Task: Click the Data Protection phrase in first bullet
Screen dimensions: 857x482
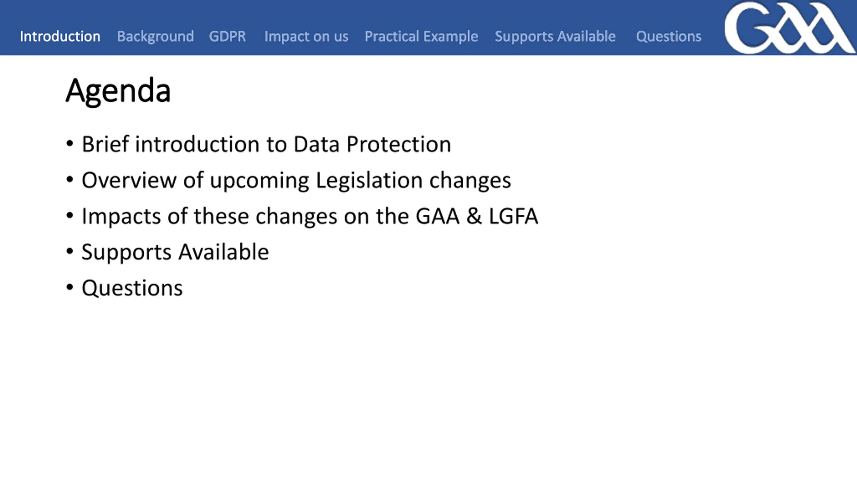Action: coord(372,144)
